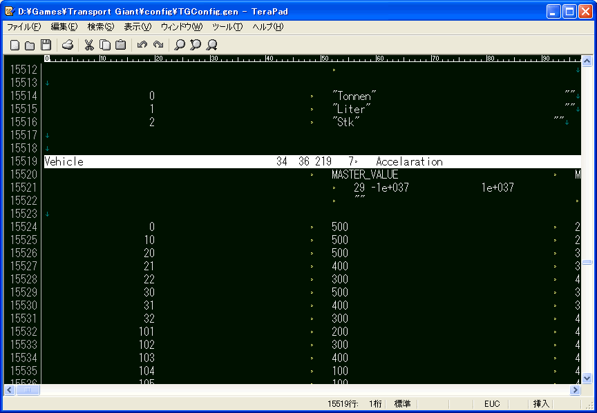This screenshot has height=413, width=597.
Task: Click the Vehicle text on line 15519
Action: 64,162
